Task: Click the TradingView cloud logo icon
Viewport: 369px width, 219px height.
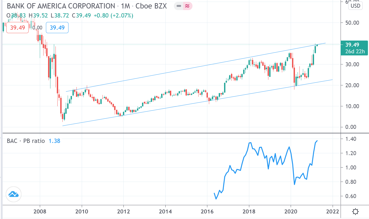Action: pyautogui.click(x=13, y=195)
